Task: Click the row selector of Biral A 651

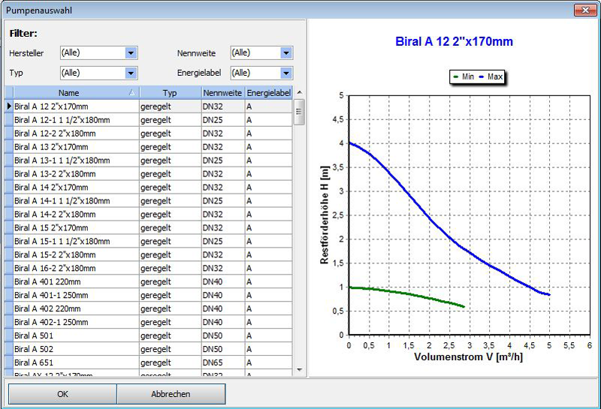Action: pos(9,362)
